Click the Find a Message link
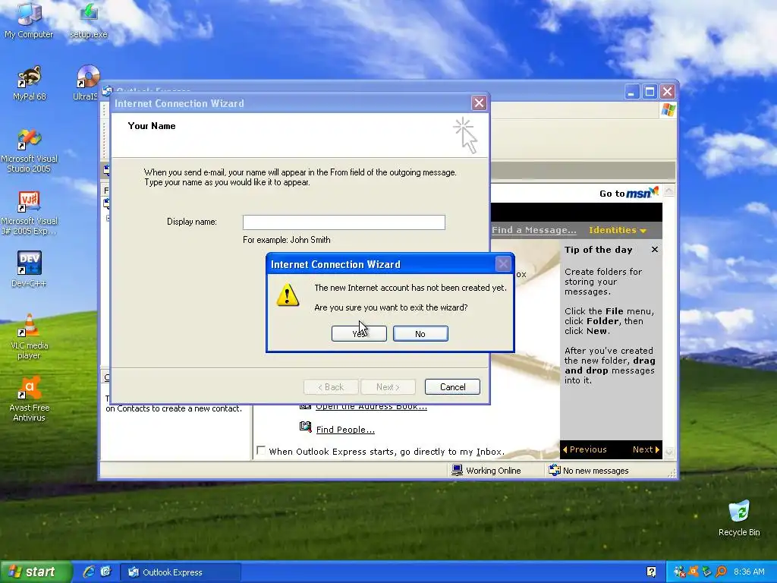This screenshot has width=777, height=583. pyautogui.click(x=533, y=230)
